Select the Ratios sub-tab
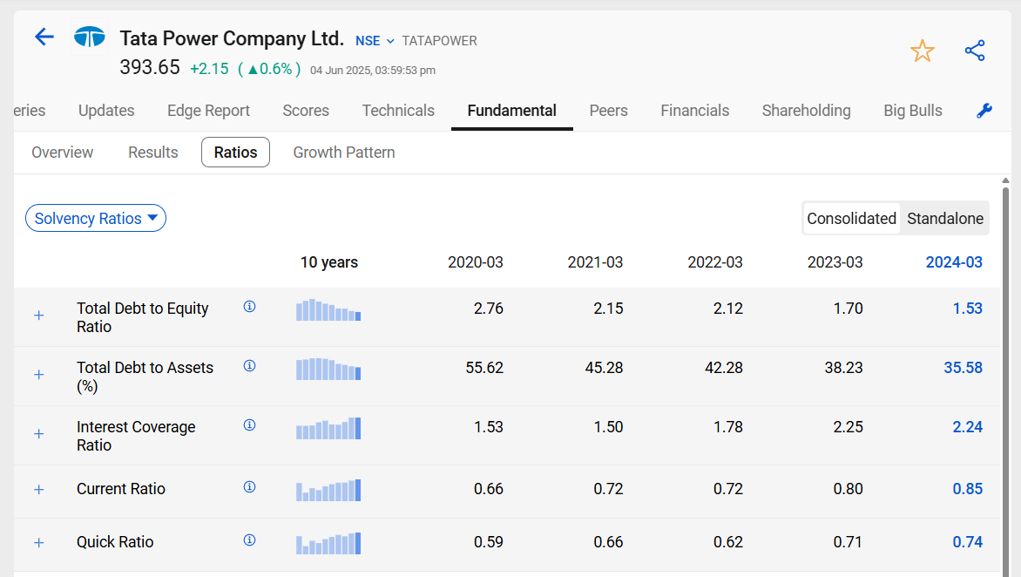1021x577 pixels. [236, 153]
